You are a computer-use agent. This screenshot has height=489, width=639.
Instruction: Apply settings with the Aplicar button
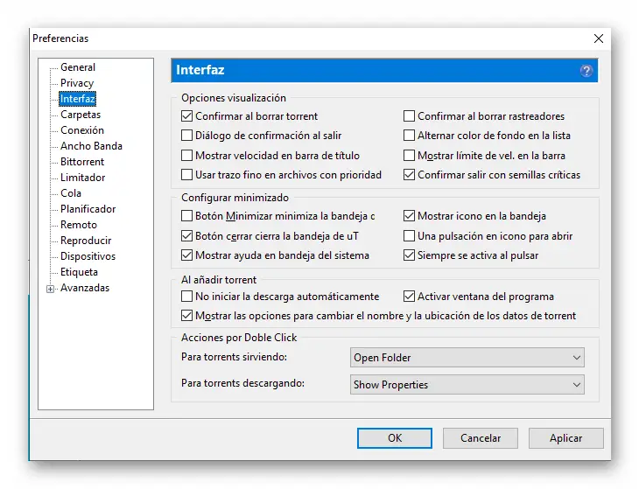point(566,438)
